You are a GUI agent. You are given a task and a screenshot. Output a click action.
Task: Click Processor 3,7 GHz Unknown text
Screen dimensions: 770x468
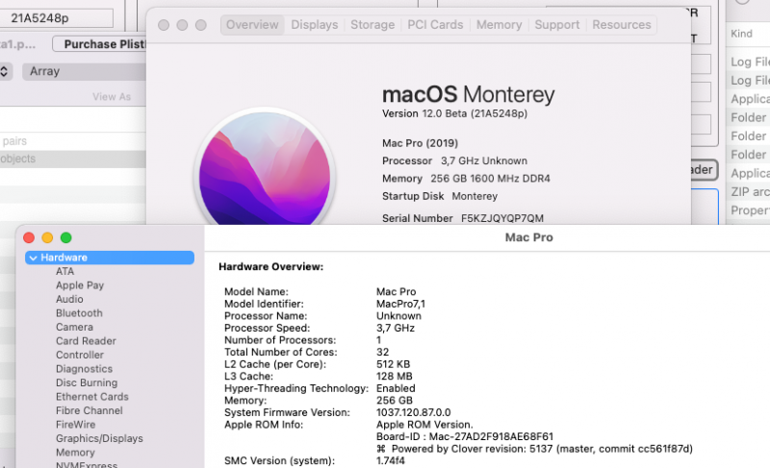point(454,160)
